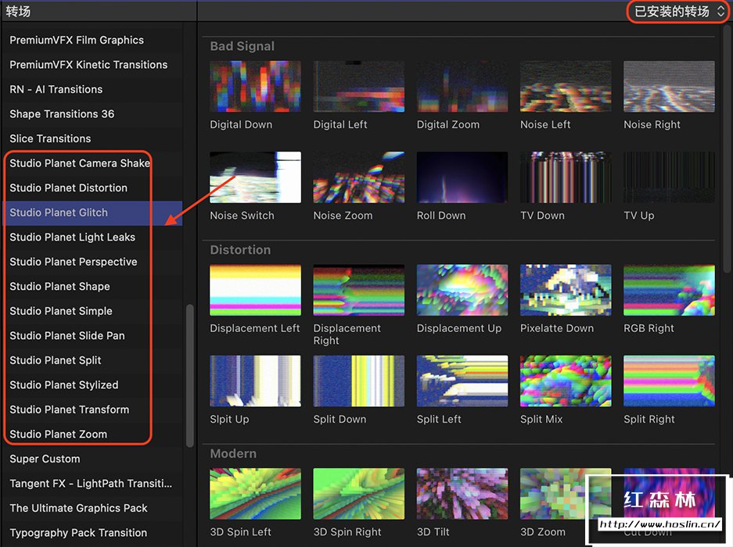The image size is (733, 547).
Task: Click the Noise Zoom transition
Action: pyautogui.click(x=358, y=177)
